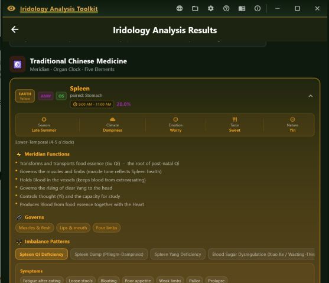This screenshot has height=283, width=329.
Task: Open settings gear icon
Action: point(211,8)
